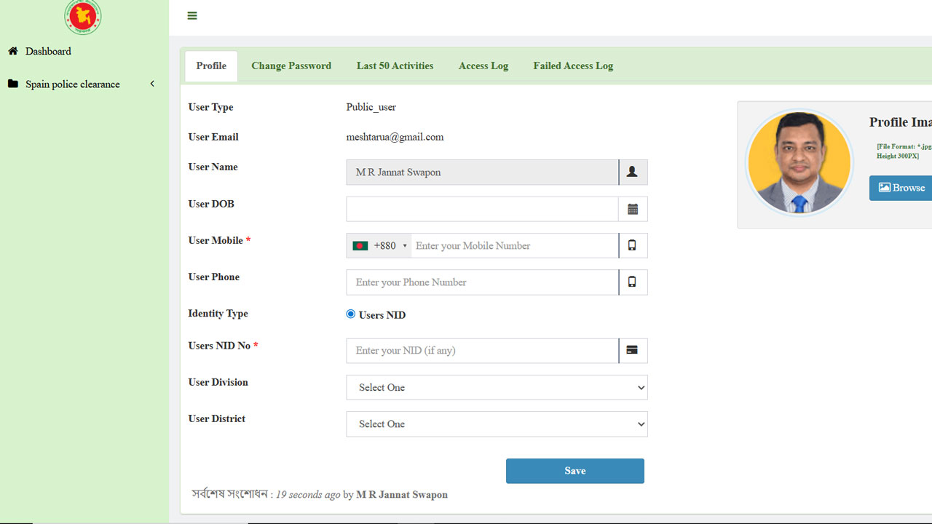932x524 pixels.
Task: Switch to the Change Password tab
Action: click(291, 65)
